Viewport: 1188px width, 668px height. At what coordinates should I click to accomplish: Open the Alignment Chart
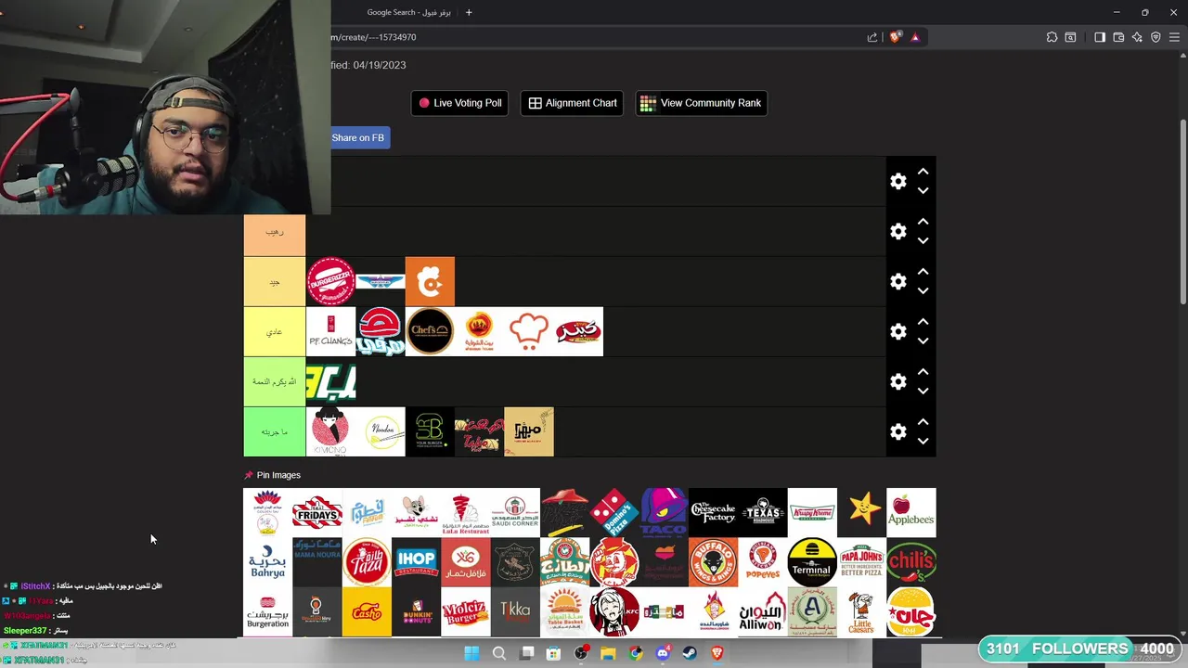pos(573,103)
